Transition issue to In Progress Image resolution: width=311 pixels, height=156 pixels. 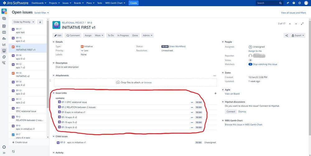click(x=123, y=35)
